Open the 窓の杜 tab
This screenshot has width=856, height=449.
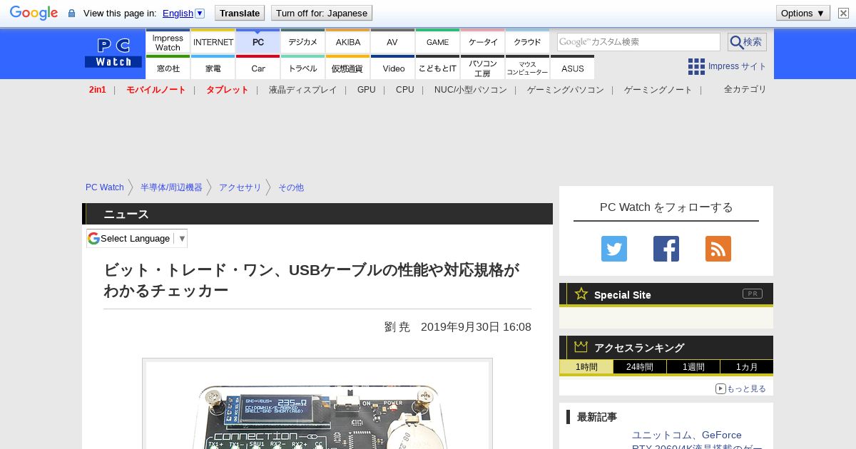[x=168, y=68]
